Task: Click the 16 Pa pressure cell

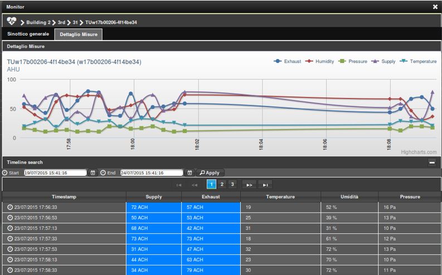Action: 410,207
